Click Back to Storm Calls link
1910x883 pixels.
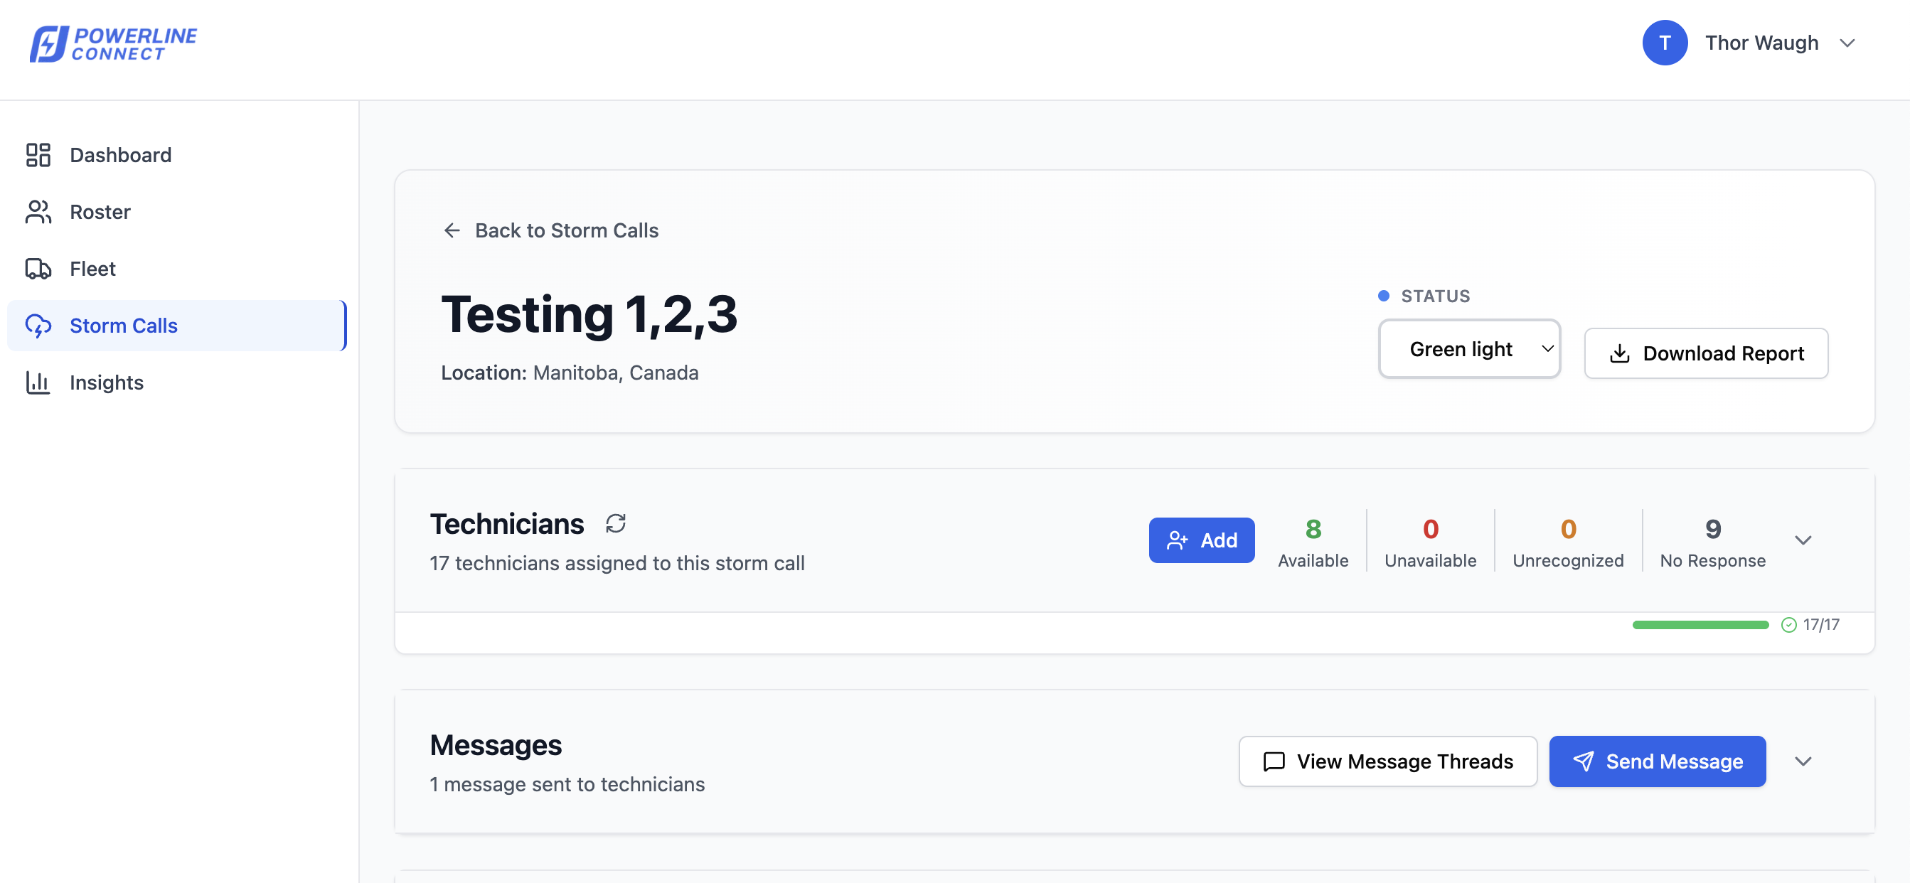point(550,230)
